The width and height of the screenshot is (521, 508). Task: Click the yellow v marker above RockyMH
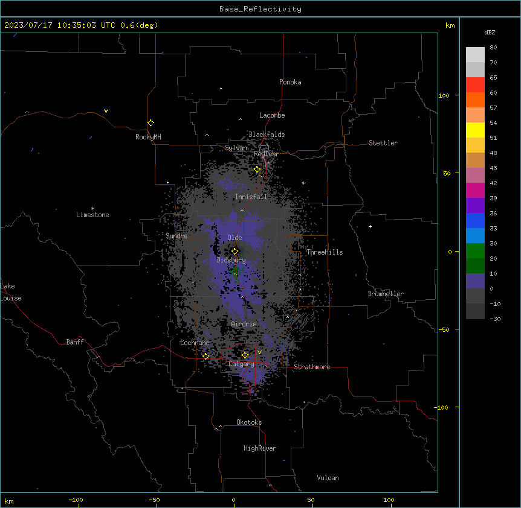click(106, 111)
